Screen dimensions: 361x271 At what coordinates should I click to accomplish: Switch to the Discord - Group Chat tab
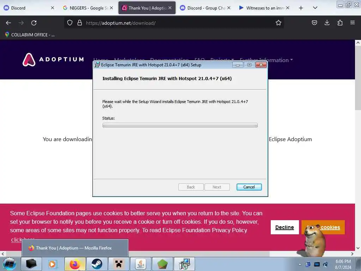(206, 8)
